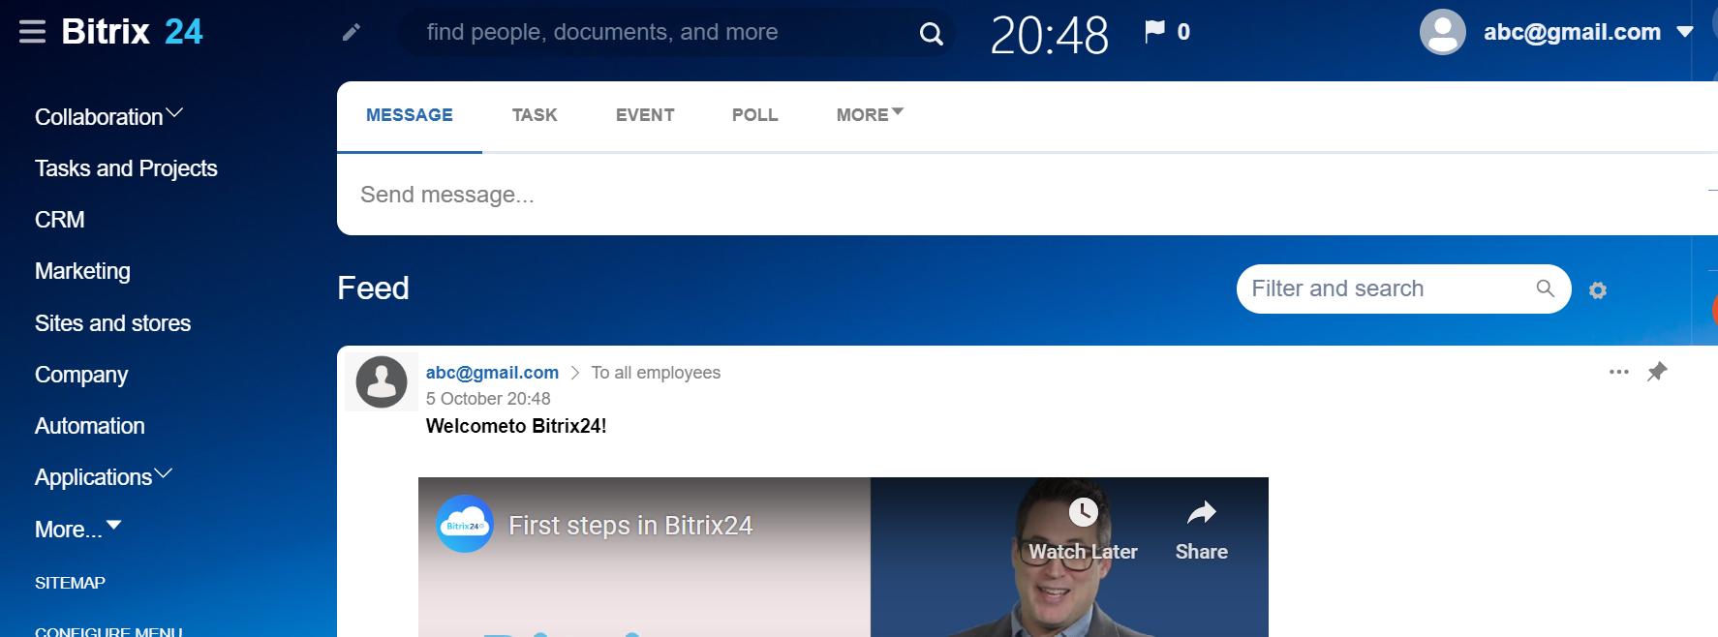This screenshot has width=1718, height=637.
Task: Click the magnifier icon in global search
Action: pos(931,34)
